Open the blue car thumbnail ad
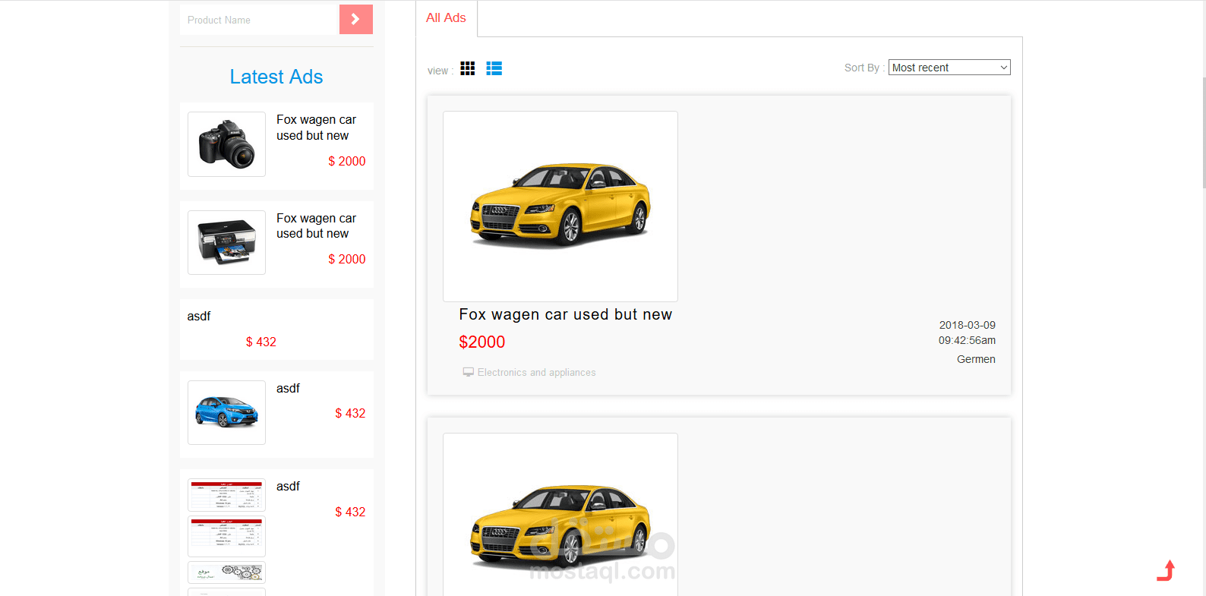Image resolution: width=1206 pixels, height=596 pixels. click(x=226, y=412)
